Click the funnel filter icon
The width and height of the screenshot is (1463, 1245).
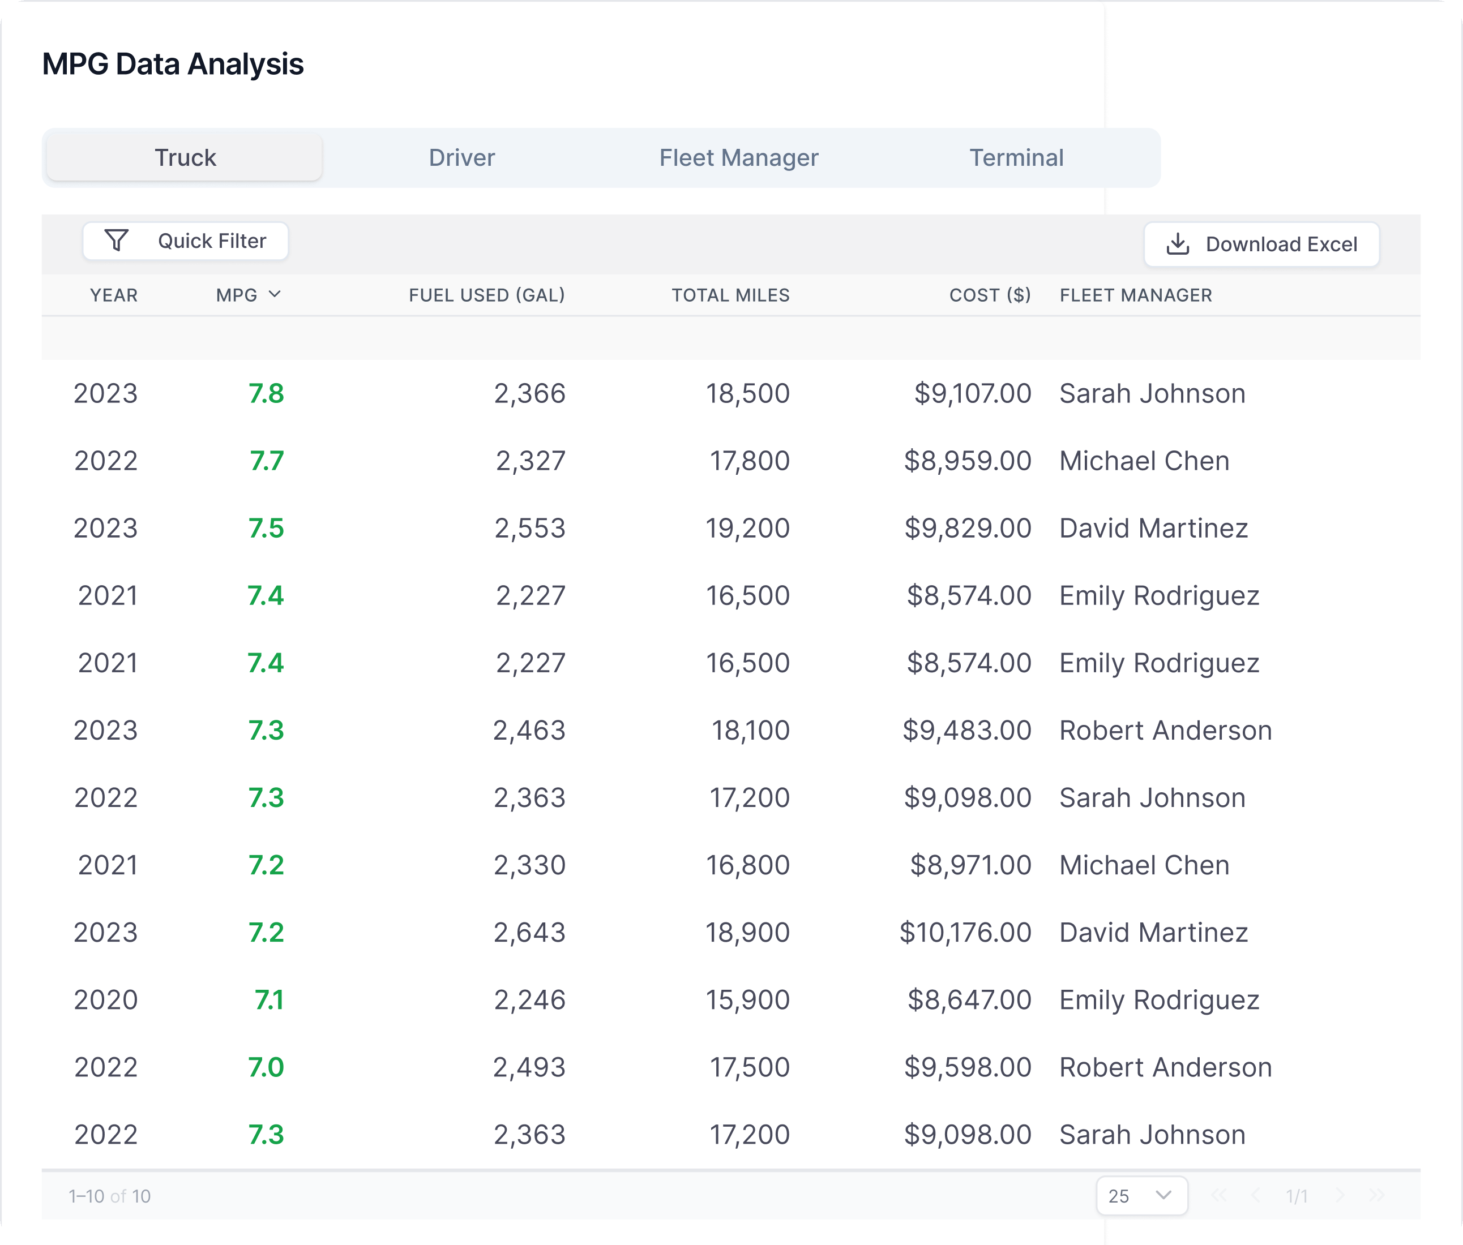(x=117, y=241)
